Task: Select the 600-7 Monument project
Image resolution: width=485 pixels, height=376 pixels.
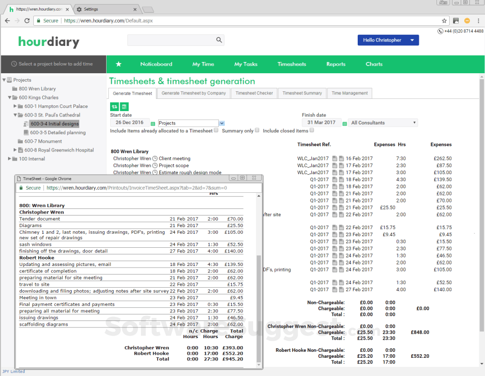Action: tap(43, 141)
